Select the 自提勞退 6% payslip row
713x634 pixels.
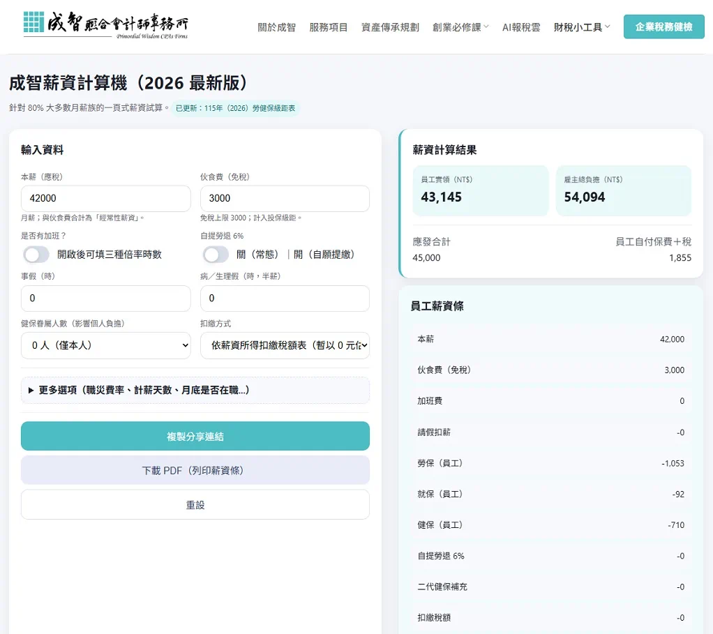[550, 556]
